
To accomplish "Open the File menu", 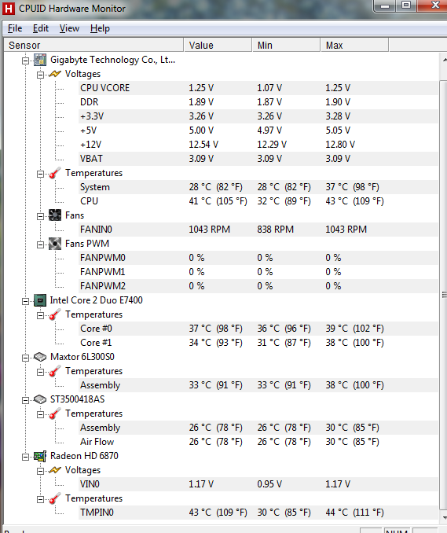I will [x=15, y=28].
